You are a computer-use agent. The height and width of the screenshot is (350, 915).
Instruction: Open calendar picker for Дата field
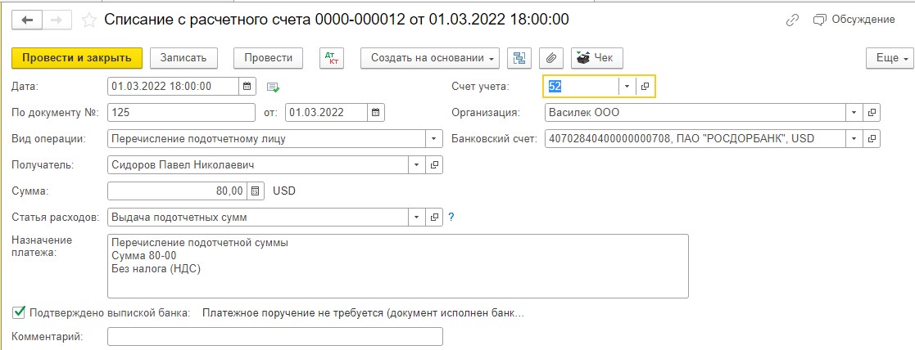(247, 86)
